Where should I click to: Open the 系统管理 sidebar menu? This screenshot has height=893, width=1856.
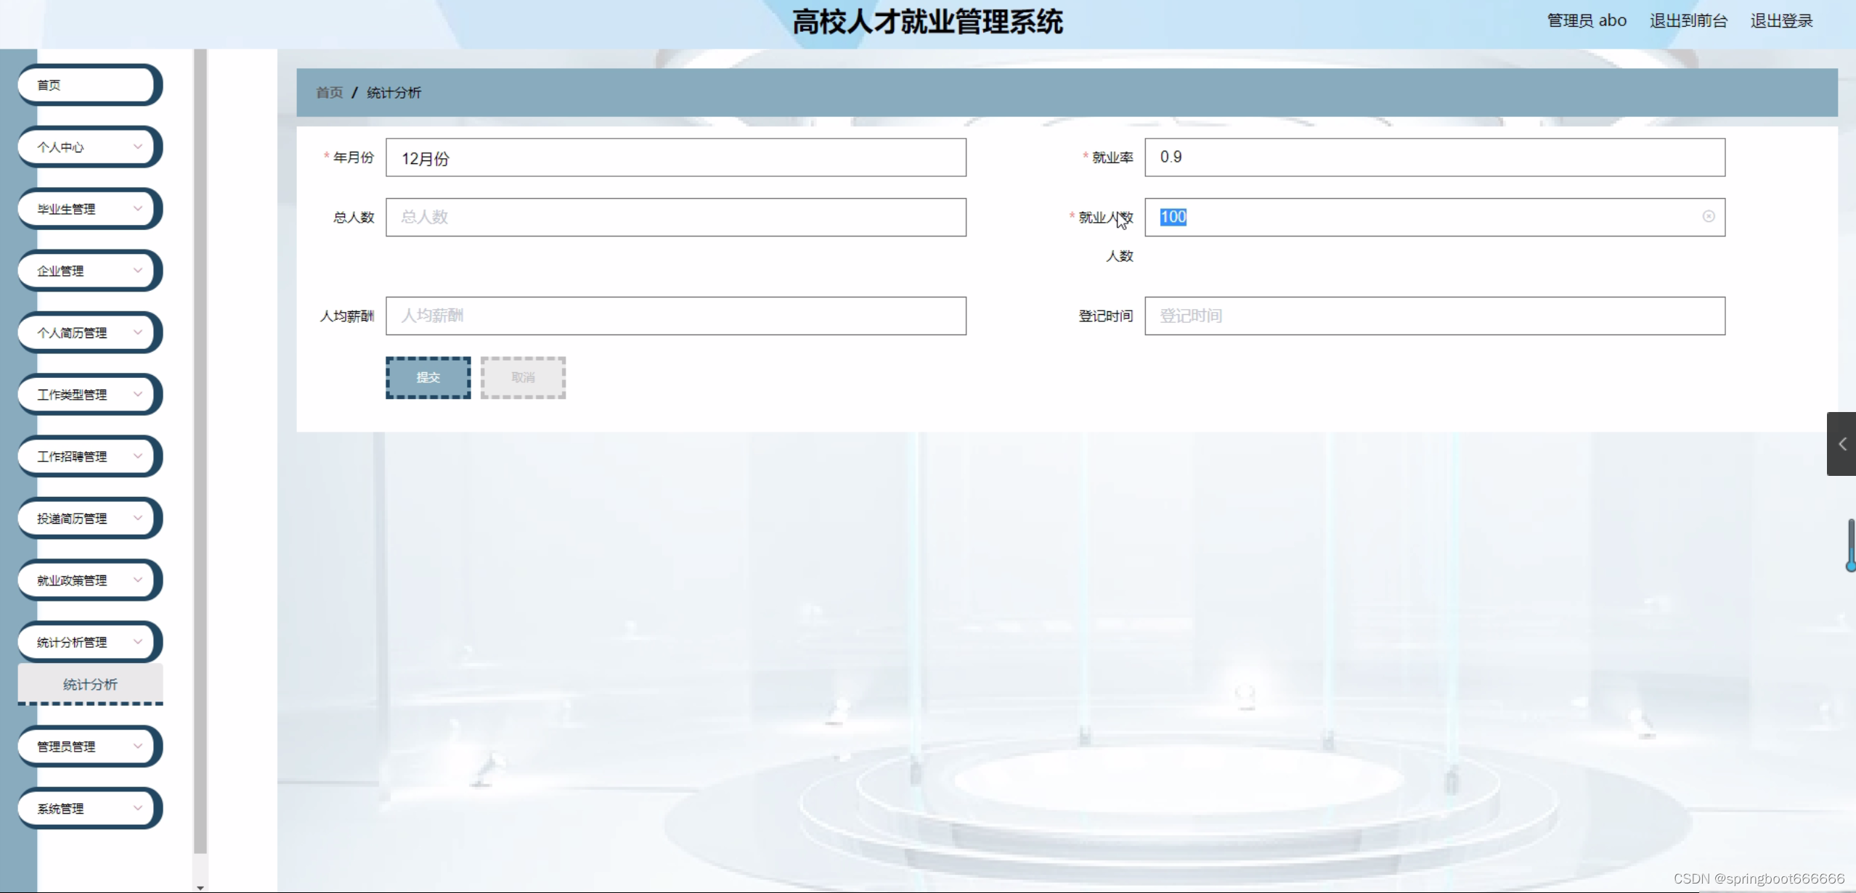pos(87,808)
